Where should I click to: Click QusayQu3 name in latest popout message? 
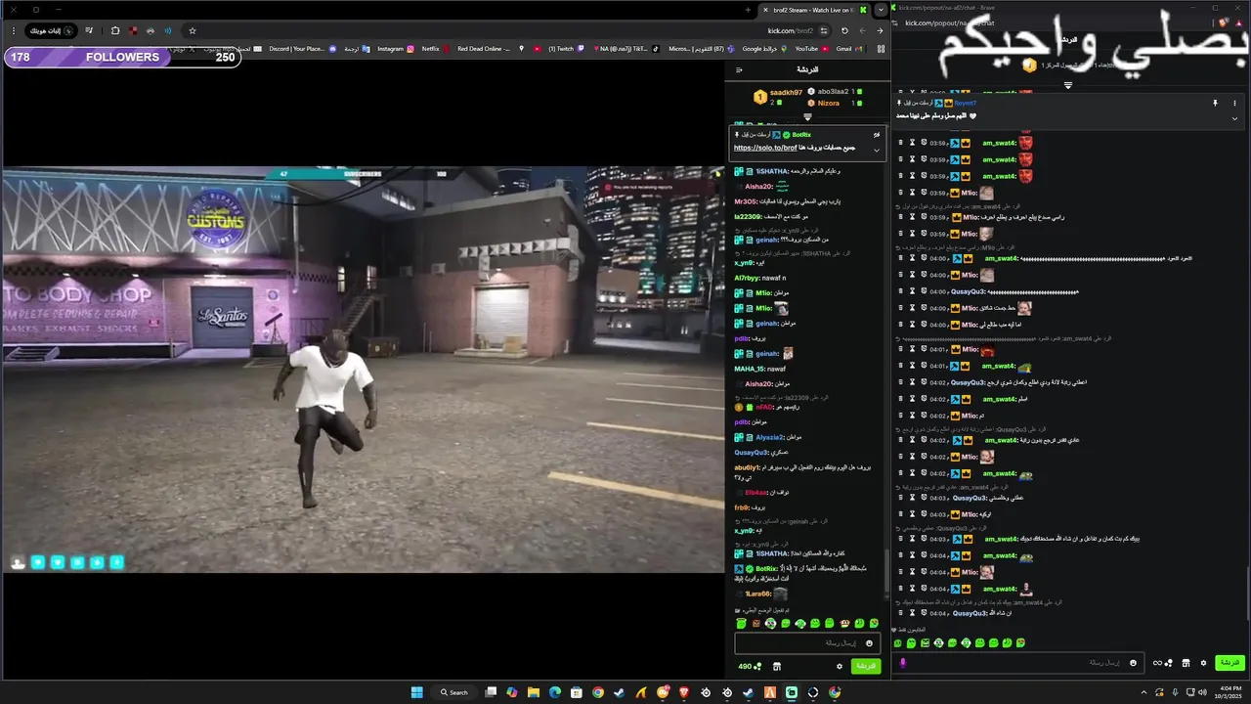[970, 613]
